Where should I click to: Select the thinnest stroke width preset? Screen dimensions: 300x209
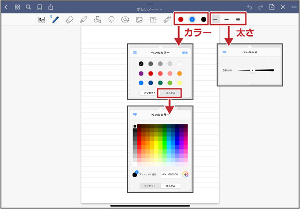(215, 19)
